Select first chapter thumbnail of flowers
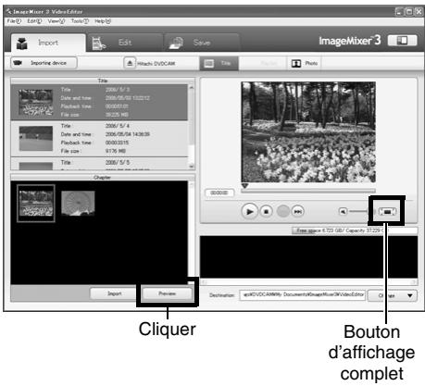Viewport: 425px width, 386px height. (36, 204)
